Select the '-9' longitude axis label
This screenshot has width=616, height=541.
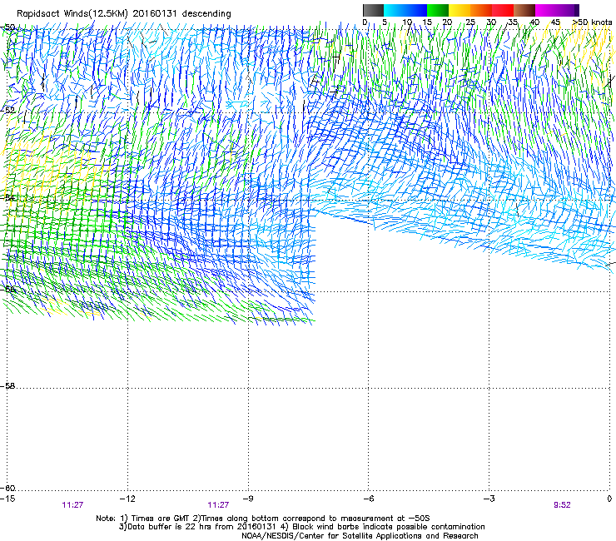[x=248, y=499]
